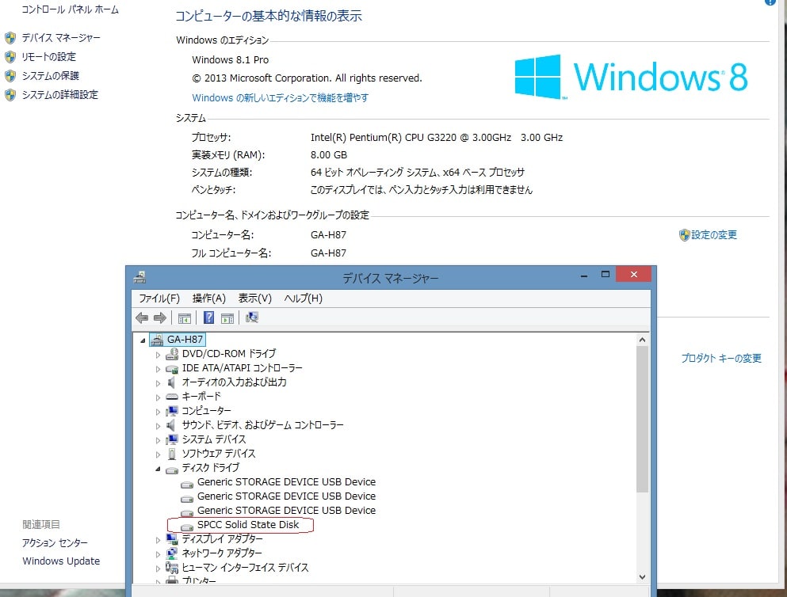Click the キーボード keyboard icon
787x597 pixels.
pyautogui.click(x=172, y=397)
